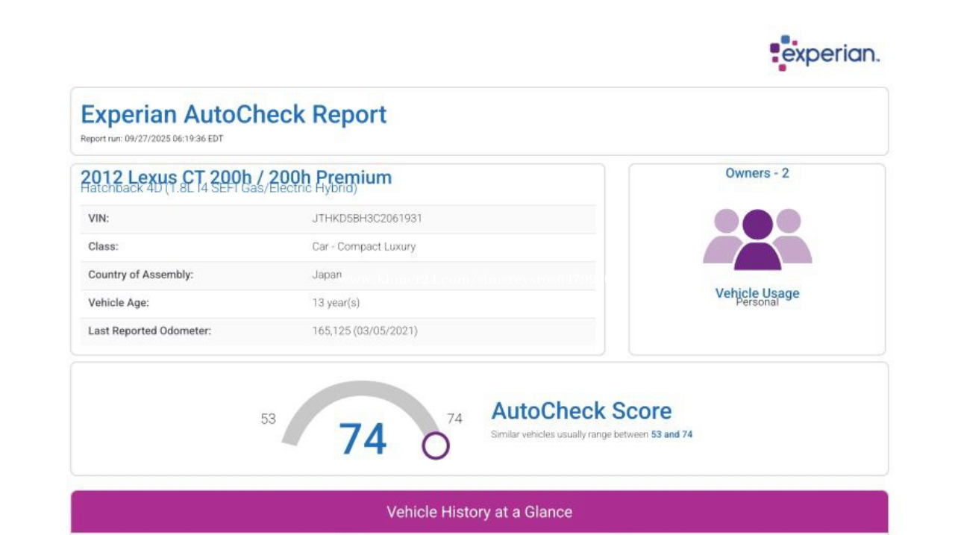
Task: Click the purple circle marker on the score gauge
Action: pos(436,446)
